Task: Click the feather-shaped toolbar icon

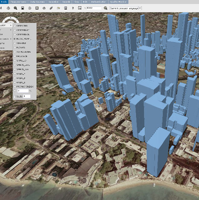Action: tap(51, 8)
